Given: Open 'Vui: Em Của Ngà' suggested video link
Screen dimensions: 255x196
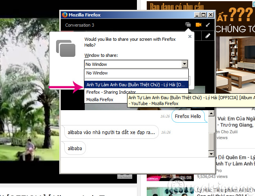Looking at the screenshot, I should tap(236, 122).
